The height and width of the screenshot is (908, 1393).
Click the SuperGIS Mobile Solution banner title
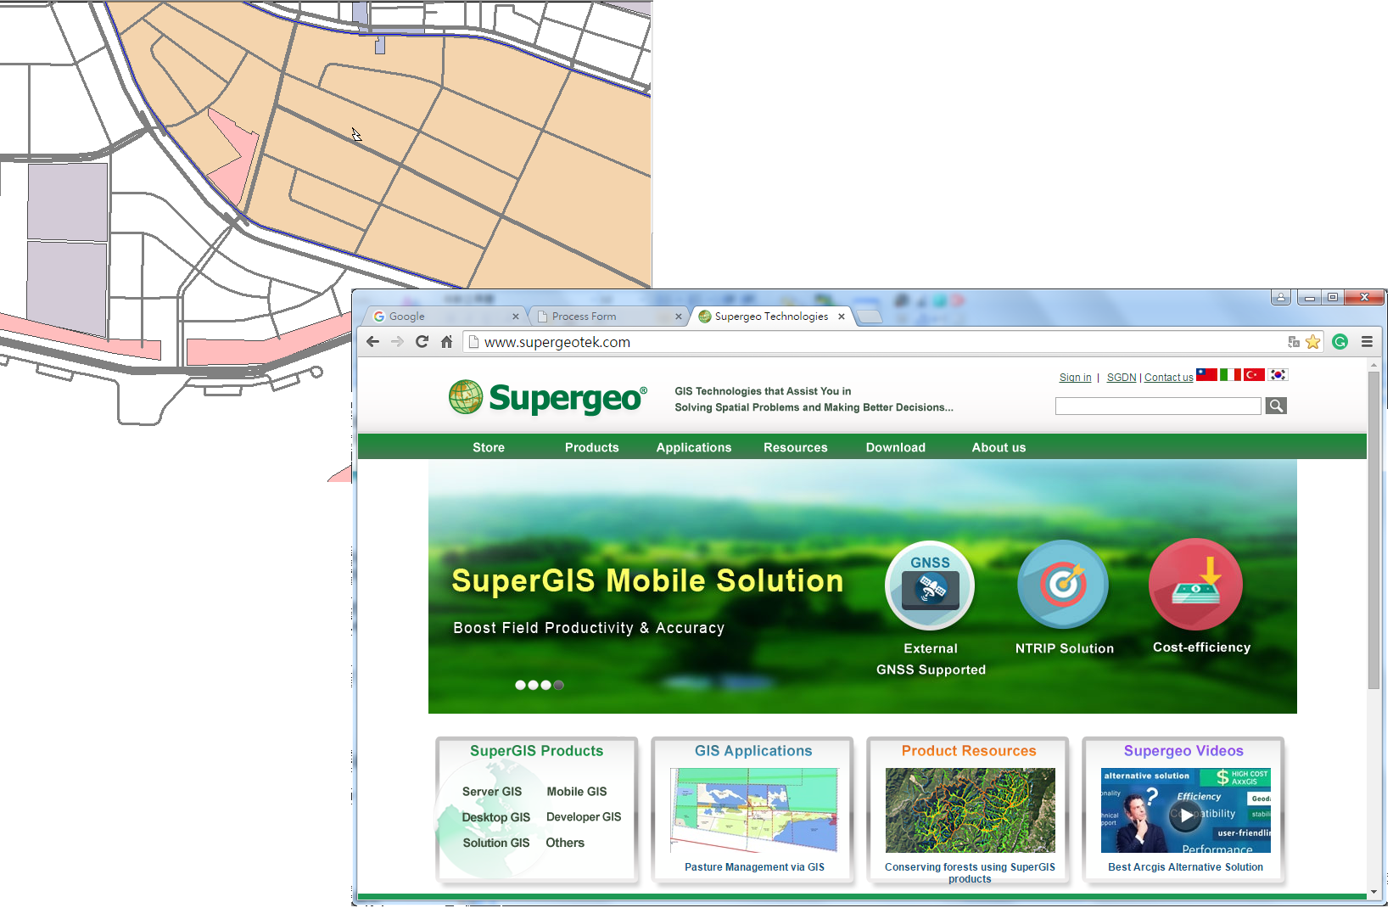[647, 580]
